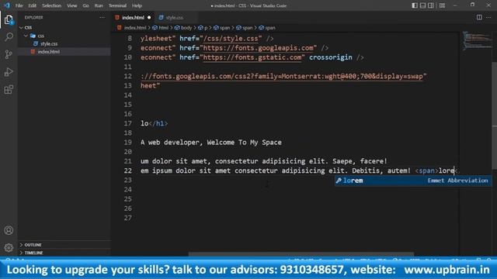Open style.css in the file tree

tap(49, 43)
